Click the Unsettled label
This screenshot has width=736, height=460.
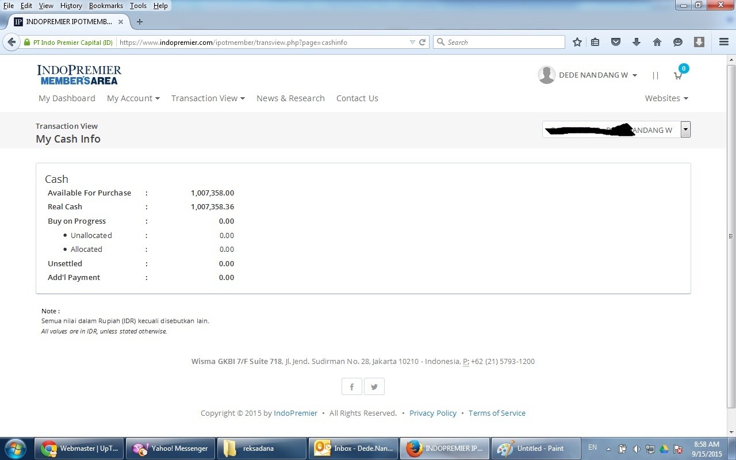(x=65, y=263)
